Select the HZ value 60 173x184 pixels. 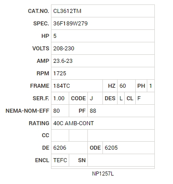(x=122, y=86)
